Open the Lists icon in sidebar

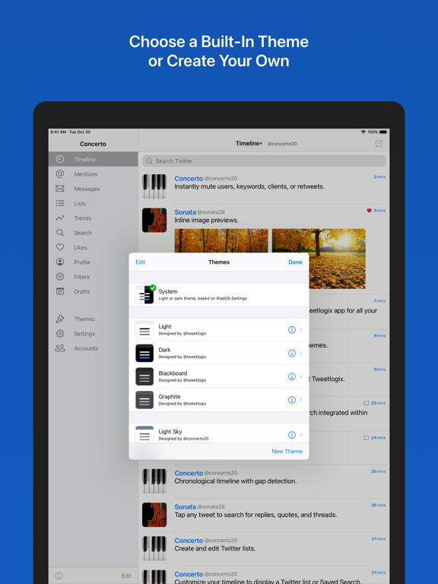point(60,203)
